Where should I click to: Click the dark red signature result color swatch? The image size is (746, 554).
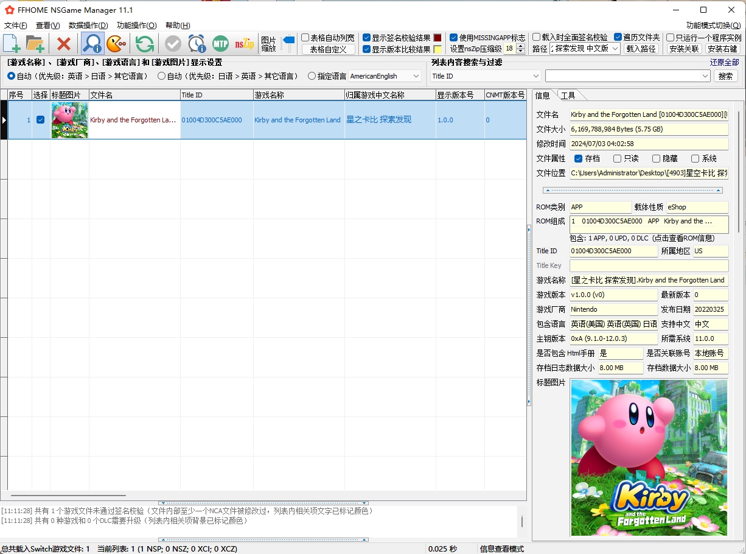coord(437,38)
